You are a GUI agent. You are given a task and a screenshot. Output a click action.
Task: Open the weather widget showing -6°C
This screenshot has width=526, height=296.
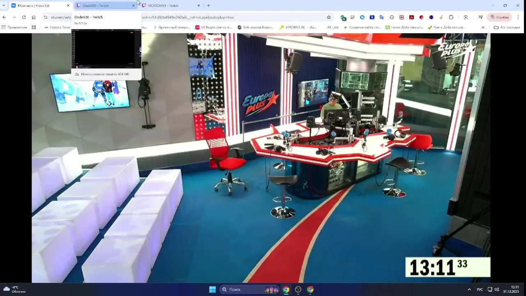tap(15, 289)
